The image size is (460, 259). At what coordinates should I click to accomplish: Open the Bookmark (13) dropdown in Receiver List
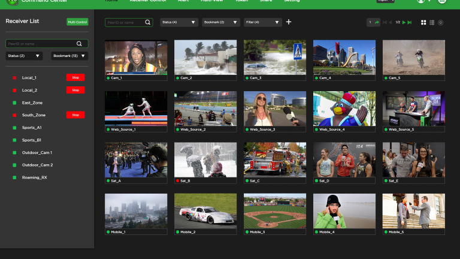69,56
